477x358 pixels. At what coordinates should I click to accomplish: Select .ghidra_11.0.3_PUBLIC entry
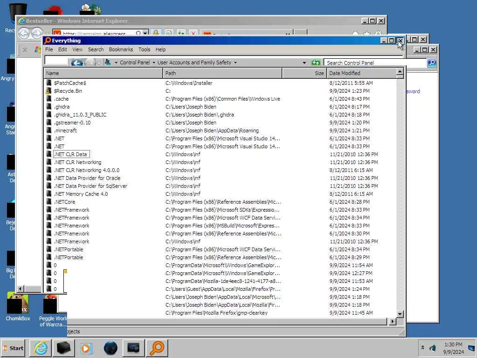(80, 115)
